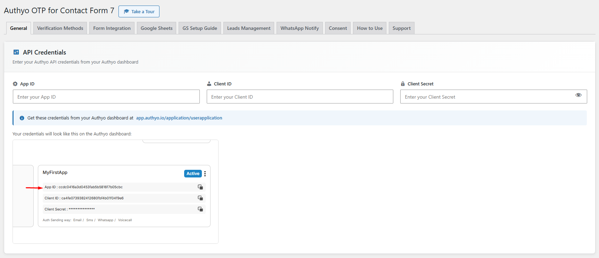Focus the App ID input field
Image resolution: width=599 pixels, height=258 pixels.
pyautogui.click(x=106, y=97)
